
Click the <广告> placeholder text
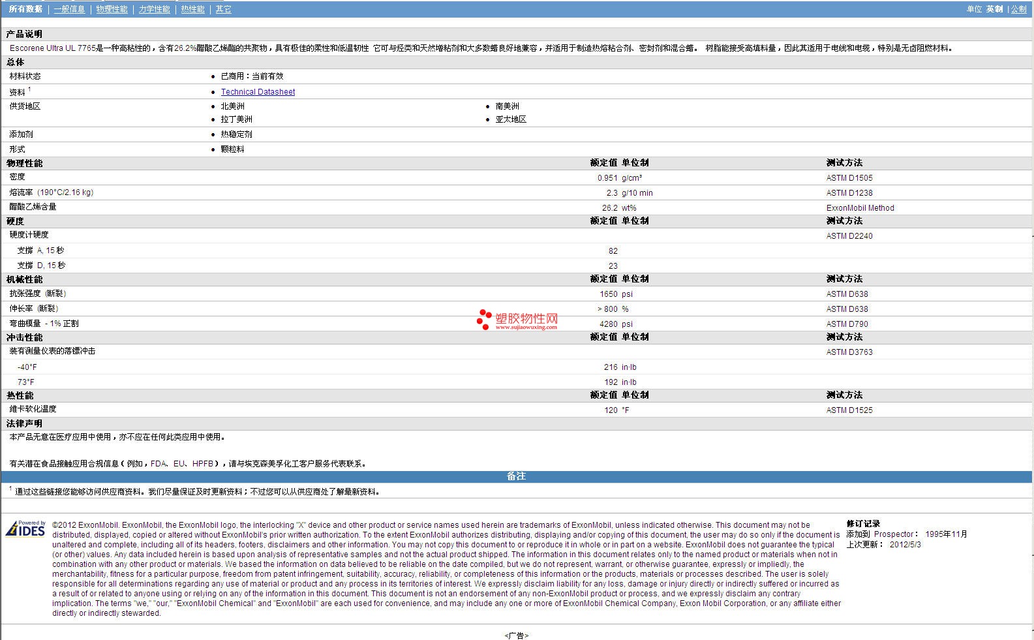click(516, 635)
